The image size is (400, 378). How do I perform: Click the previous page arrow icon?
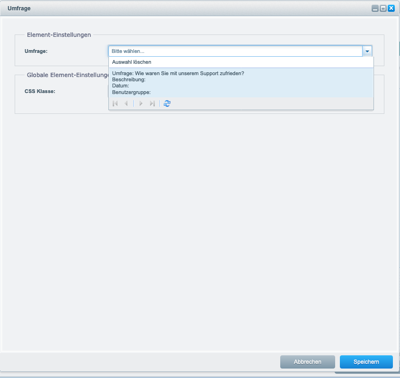click(x=126, y=103)
